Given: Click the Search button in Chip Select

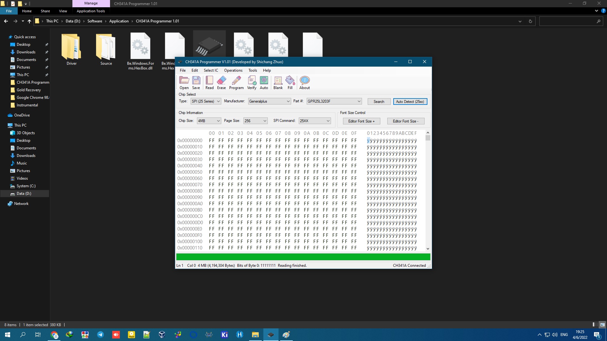Looking at the screenshot, I should [x=379, y=102].
